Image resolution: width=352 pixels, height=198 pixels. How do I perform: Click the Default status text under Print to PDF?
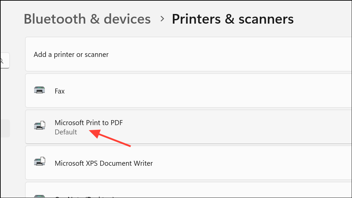click(x=66, y=132)
